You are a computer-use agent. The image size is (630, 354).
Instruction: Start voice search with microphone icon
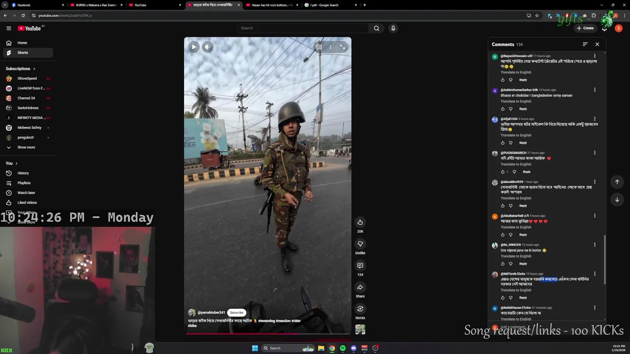[393, 28]
